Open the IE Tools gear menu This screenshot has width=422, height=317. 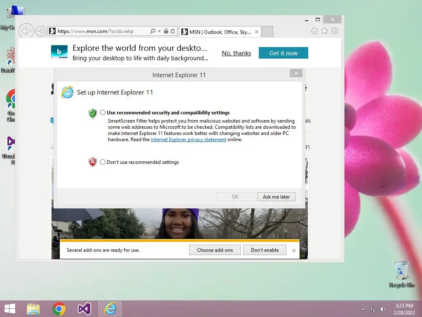coord(335,31)
